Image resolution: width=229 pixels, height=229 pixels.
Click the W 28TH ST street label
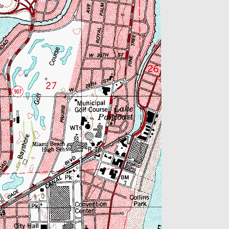(89, 85)
